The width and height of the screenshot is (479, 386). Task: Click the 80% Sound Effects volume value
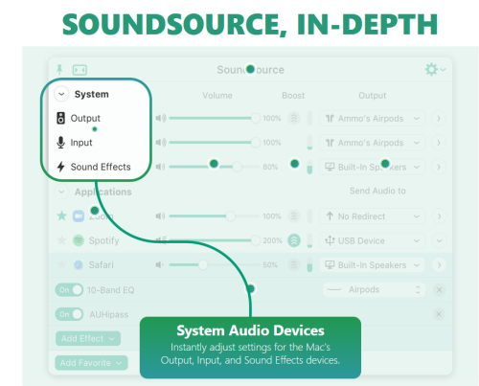270,167
